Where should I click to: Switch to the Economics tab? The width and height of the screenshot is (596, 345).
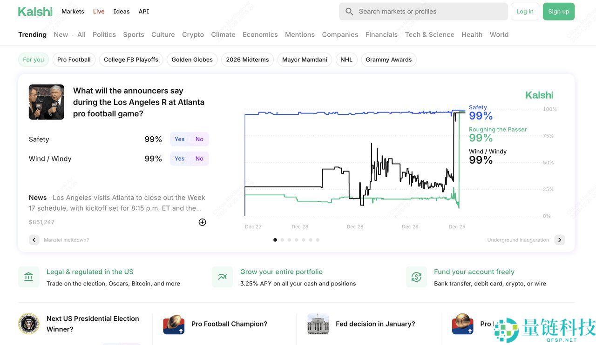260,34
